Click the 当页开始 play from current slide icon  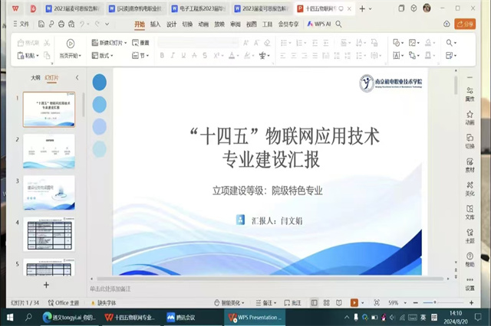70,44
